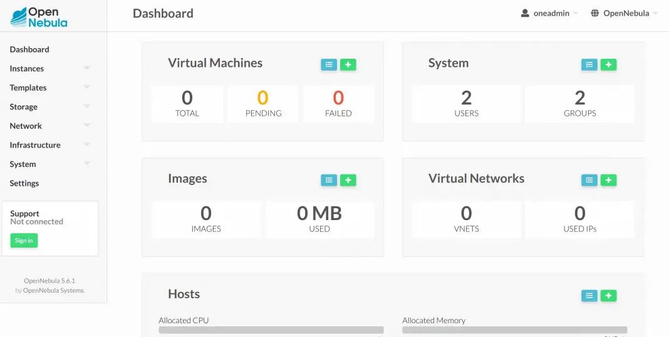
Task: Open the Hosts list icon
Action: point(589,296)
